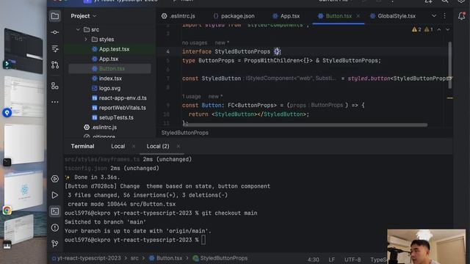Change the LF line separator
The image size is (470, 264).
click(331, 260)
